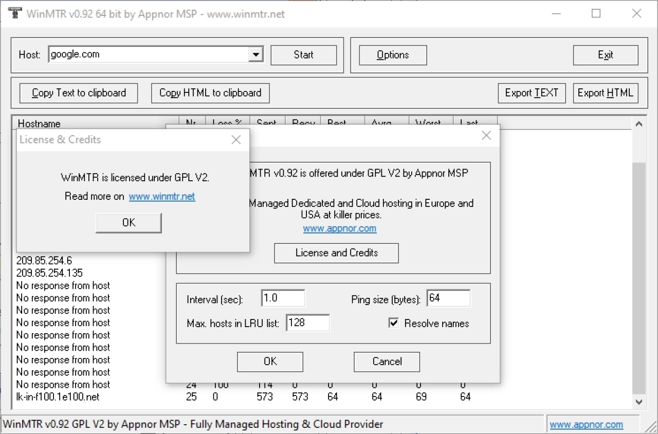
Task: Click License and Credits button
Action: (x=337, y=253)
